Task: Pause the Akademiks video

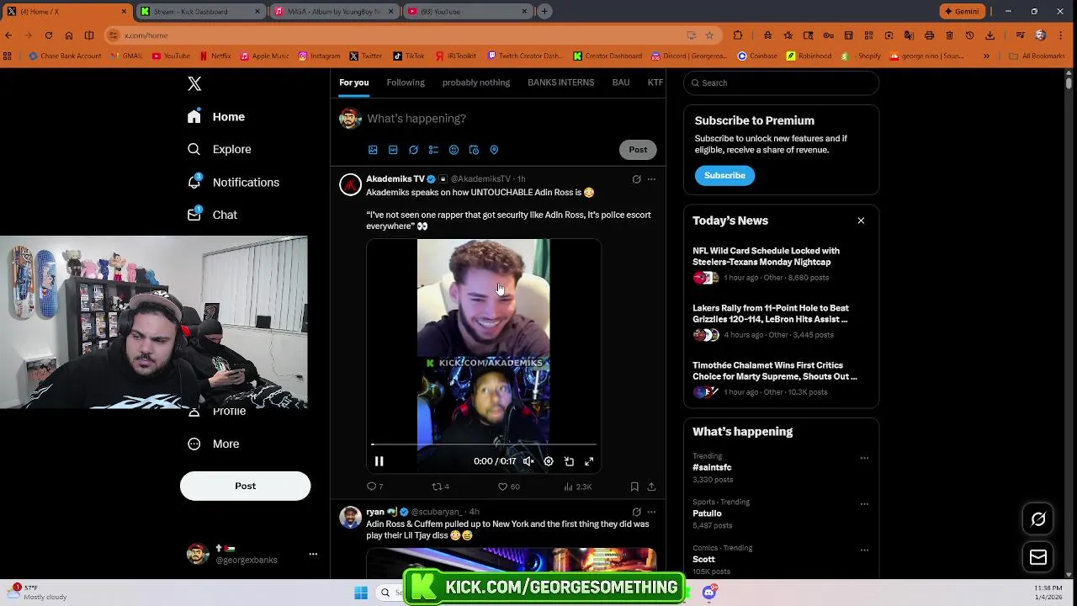Action: (379, 461)
